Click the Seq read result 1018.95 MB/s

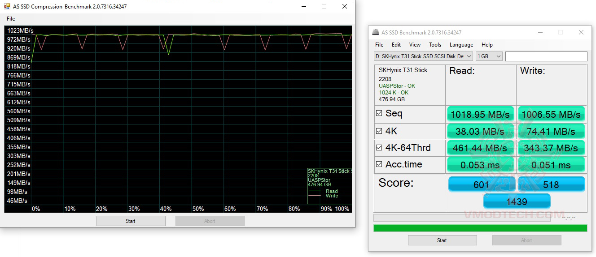coord(480,114)
